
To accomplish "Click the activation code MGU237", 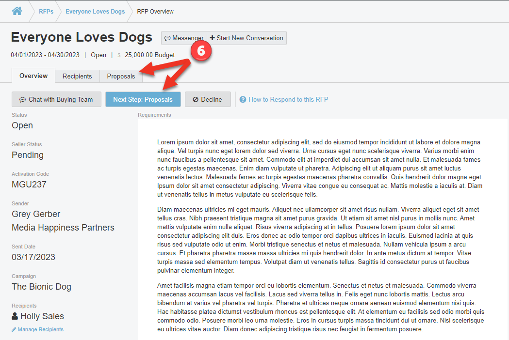I will pyautogui.click(x=29, y=185).
